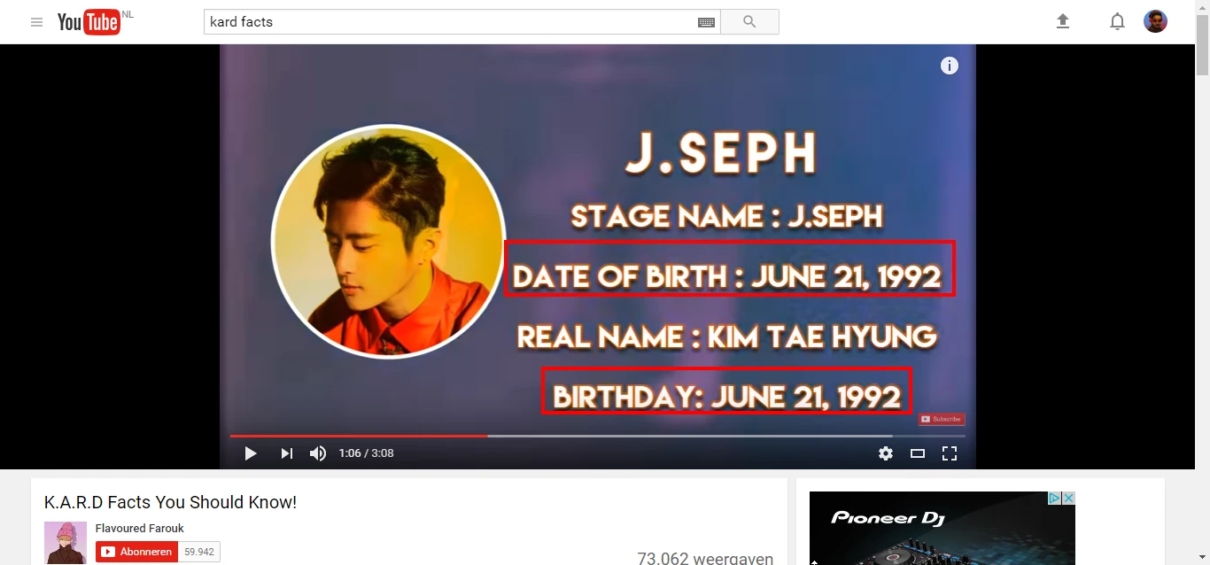Click the Flavoured Farouk channel avatar
Screen dimensions: 1210x565
click(x=66, y=543)
